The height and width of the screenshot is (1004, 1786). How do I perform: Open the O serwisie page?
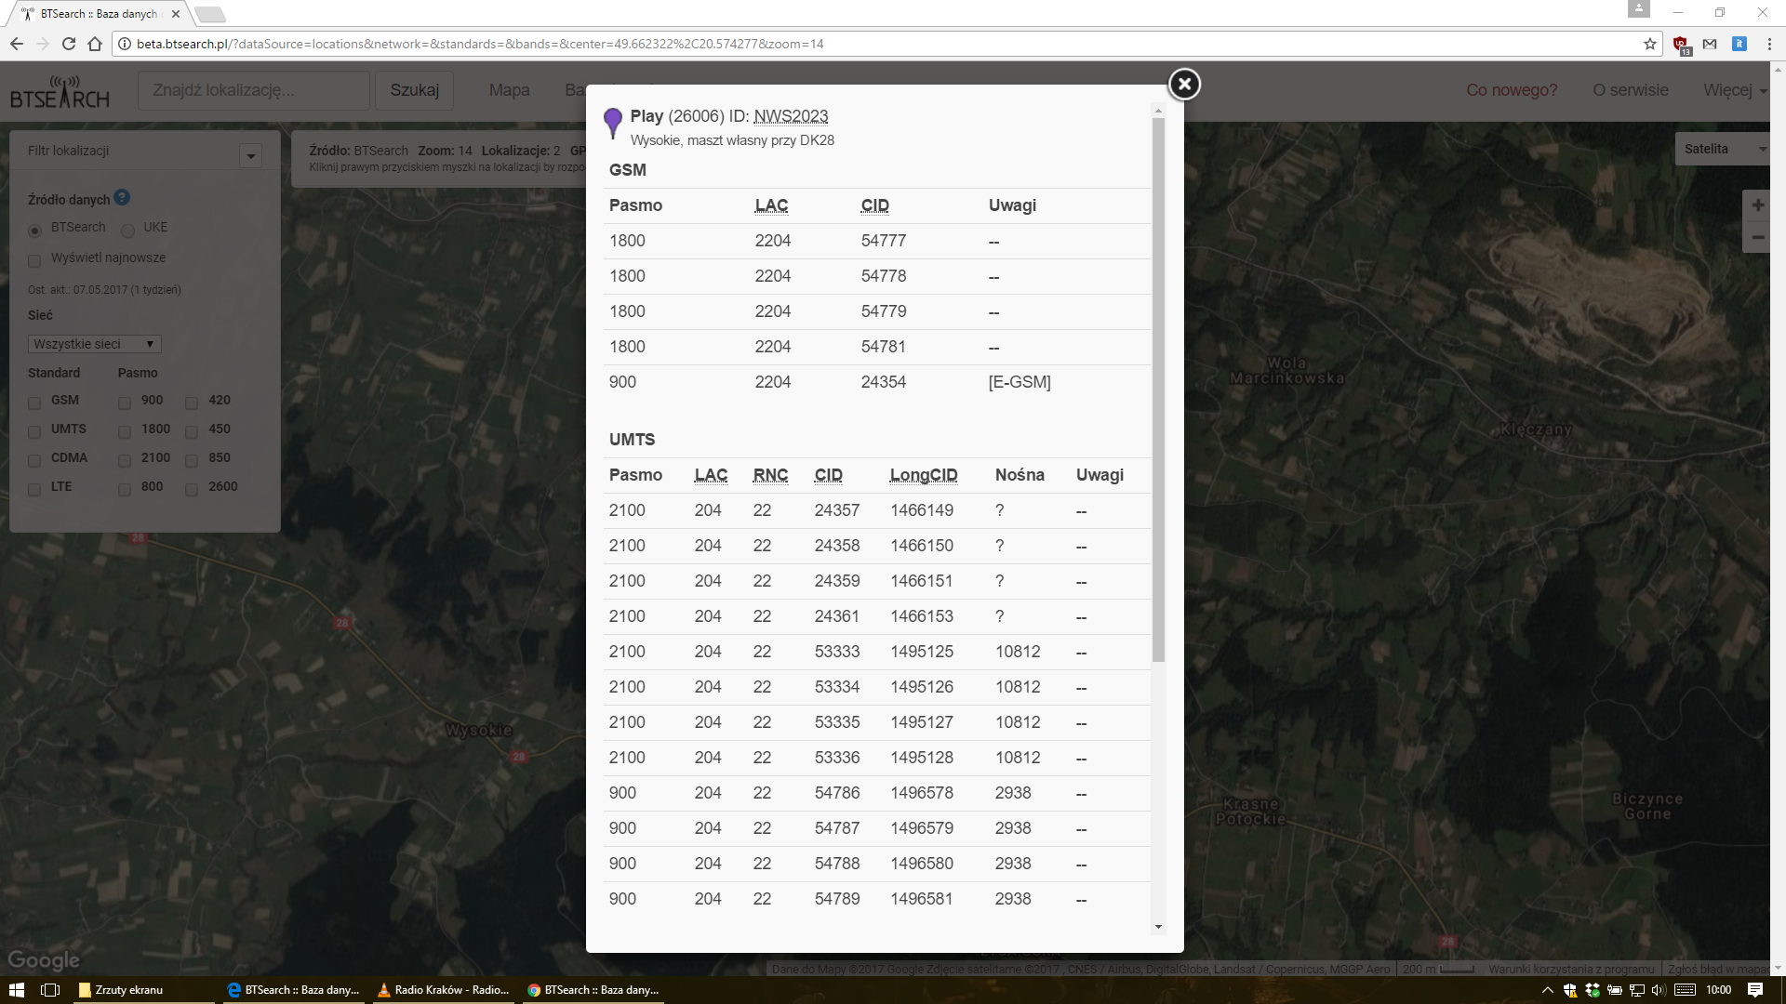[1630, 90]
